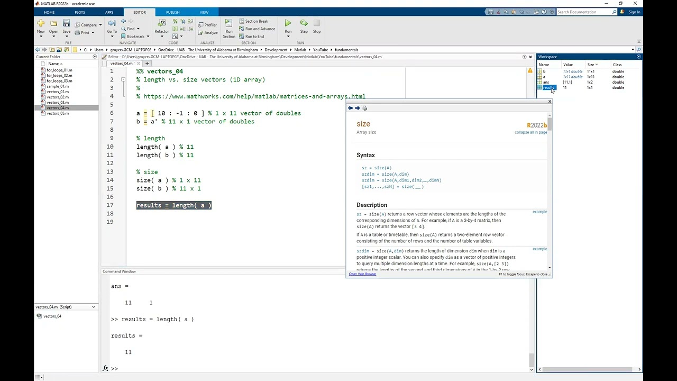Run the current Section

[229, 29]
